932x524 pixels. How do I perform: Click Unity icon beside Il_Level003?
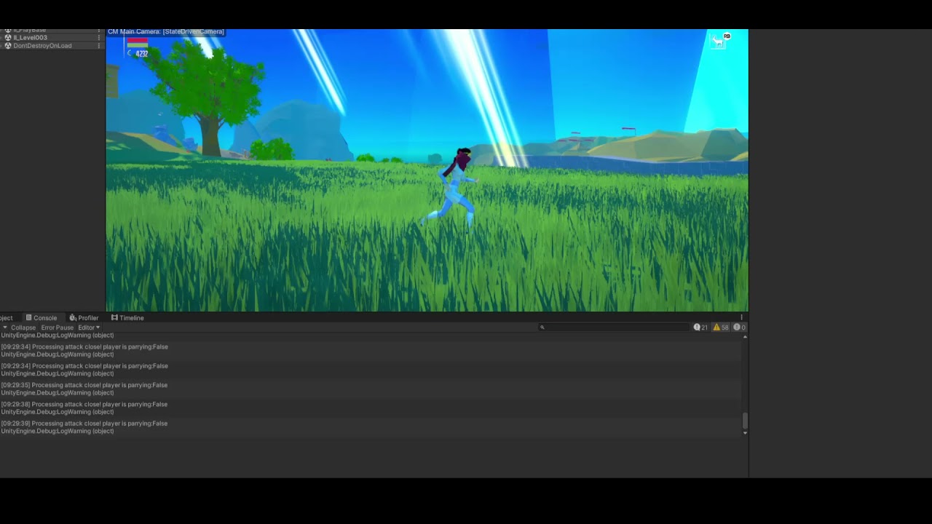point(8,38)
